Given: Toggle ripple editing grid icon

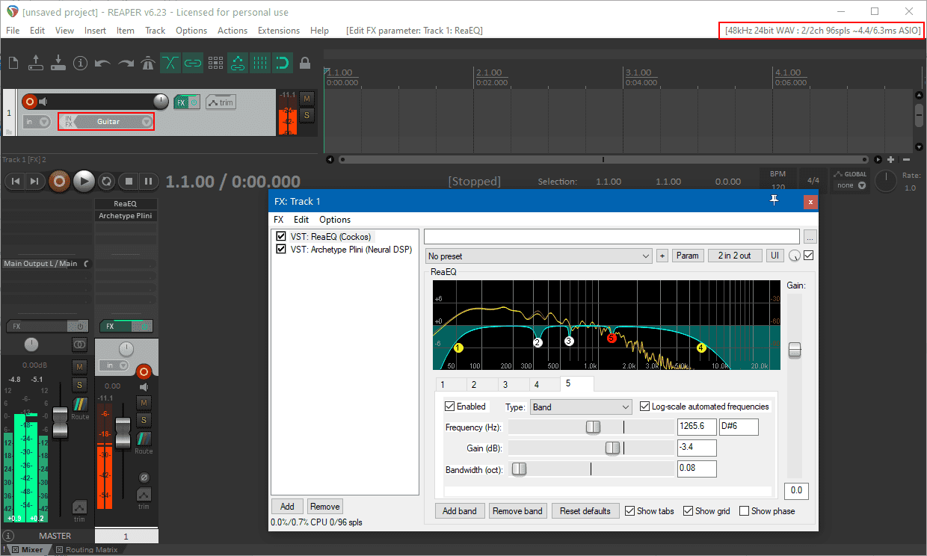Looking at the screenshot, I should point(215,63).
